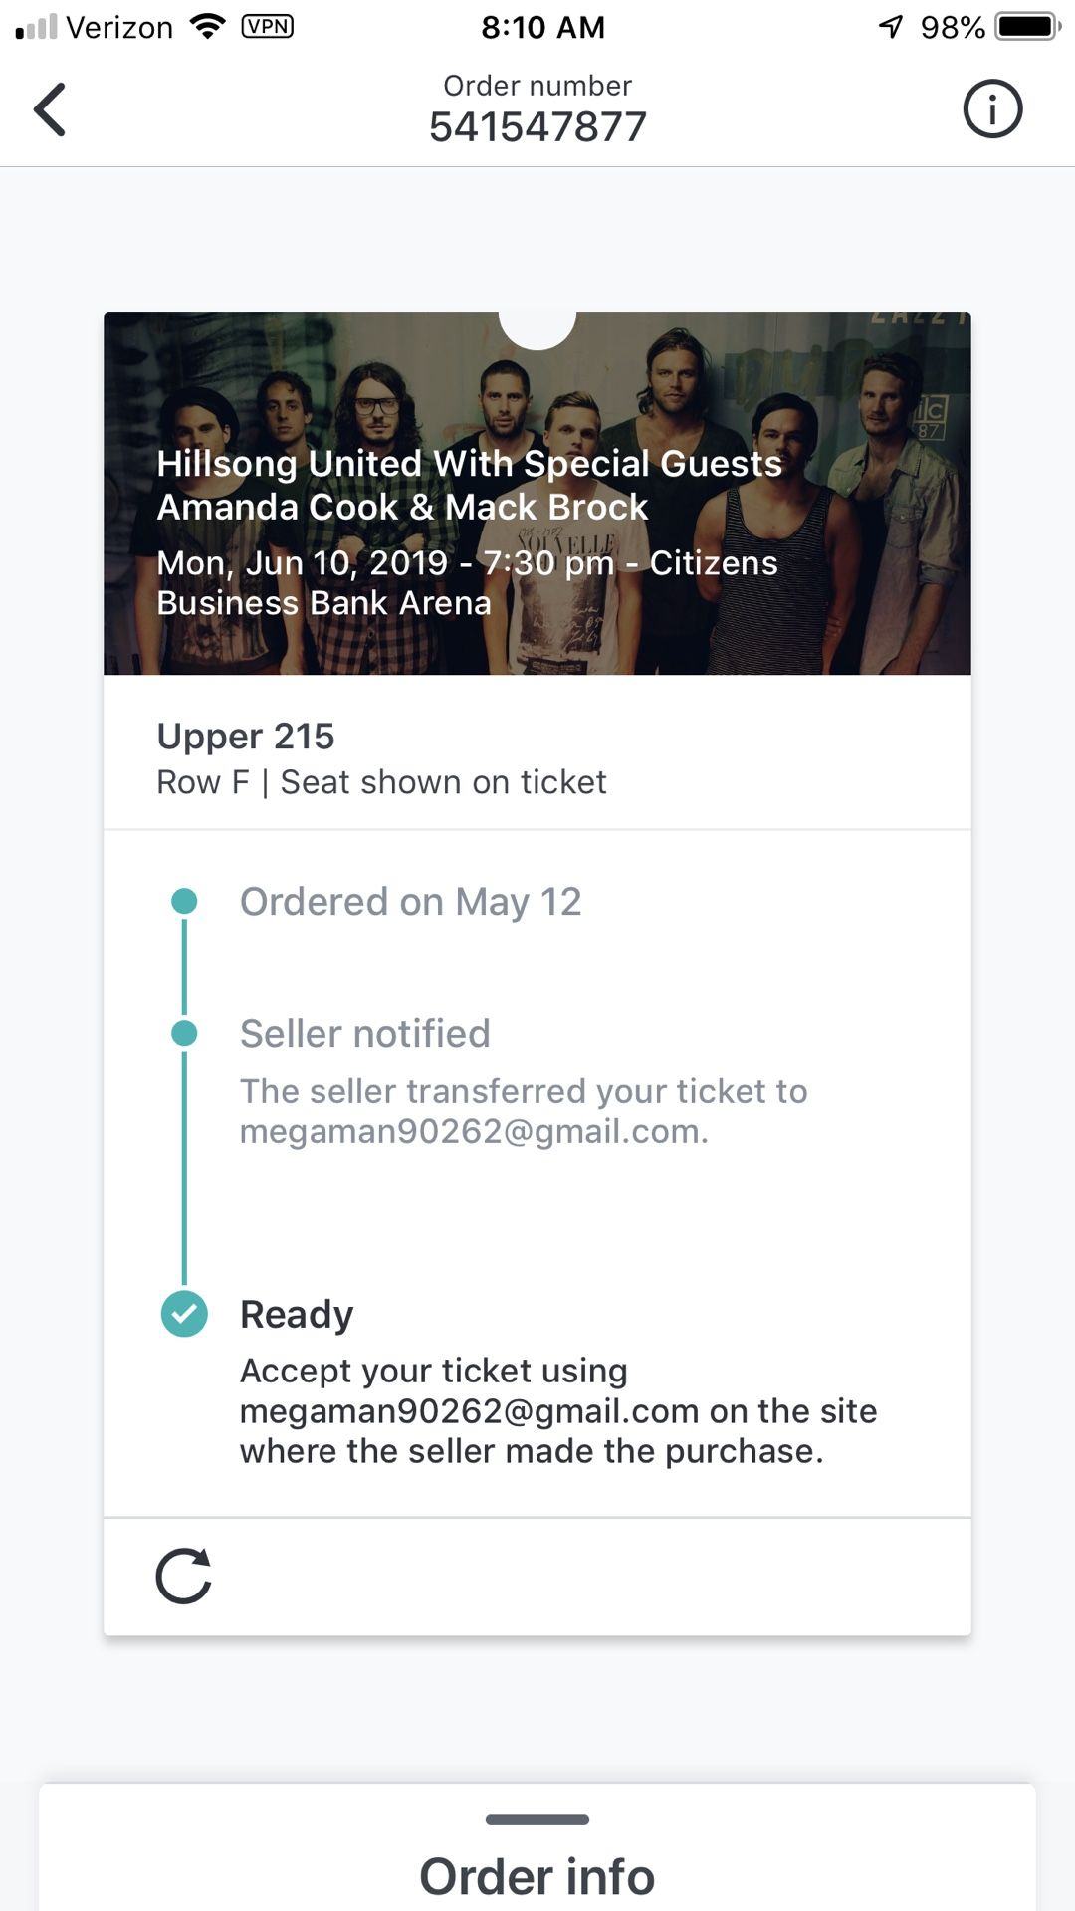Tap the location arrow status icon
Screen dimensions: 1075x1911
point(891,26)
